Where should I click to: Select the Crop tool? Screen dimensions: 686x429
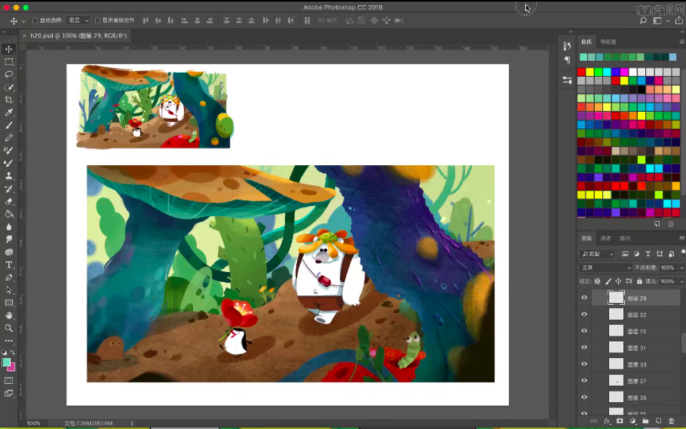(9, 100)
